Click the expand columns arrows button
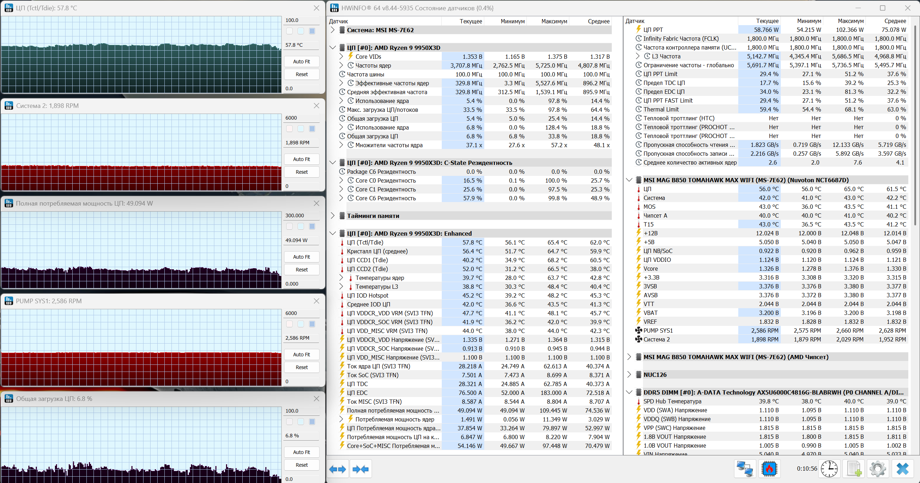The width and height of the screenshot is (920, 483). 338,469
